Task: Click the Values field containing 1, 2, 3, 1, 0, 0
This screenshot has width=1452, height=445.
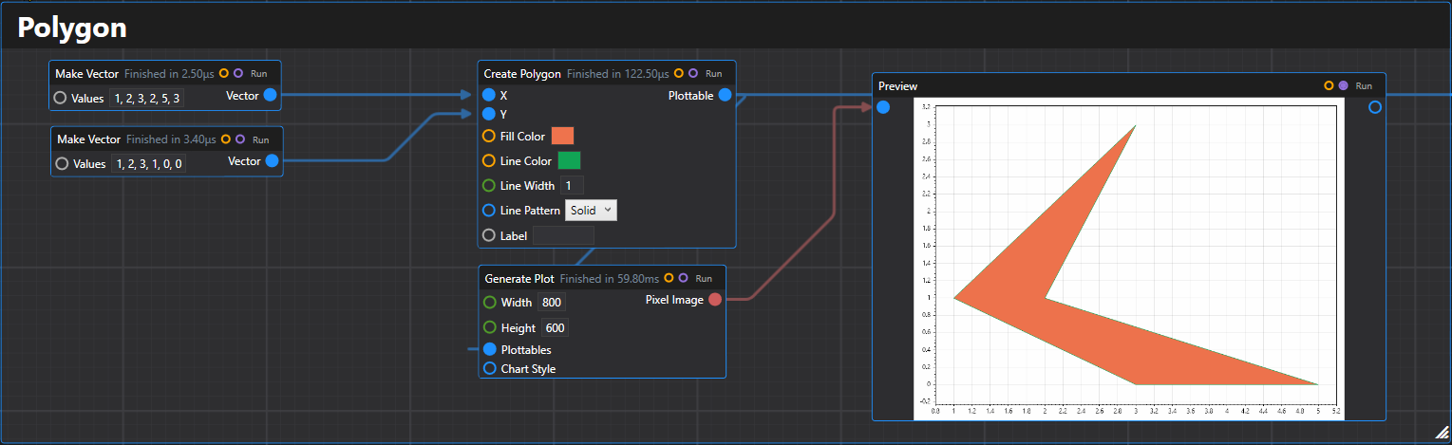Action: pyautogui.click(x=148, y=164)
